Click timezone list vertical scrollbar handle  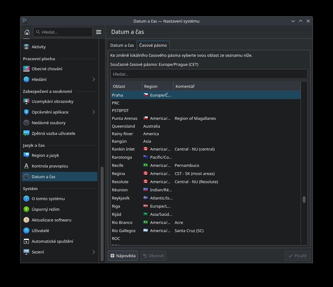coord(304,199)
